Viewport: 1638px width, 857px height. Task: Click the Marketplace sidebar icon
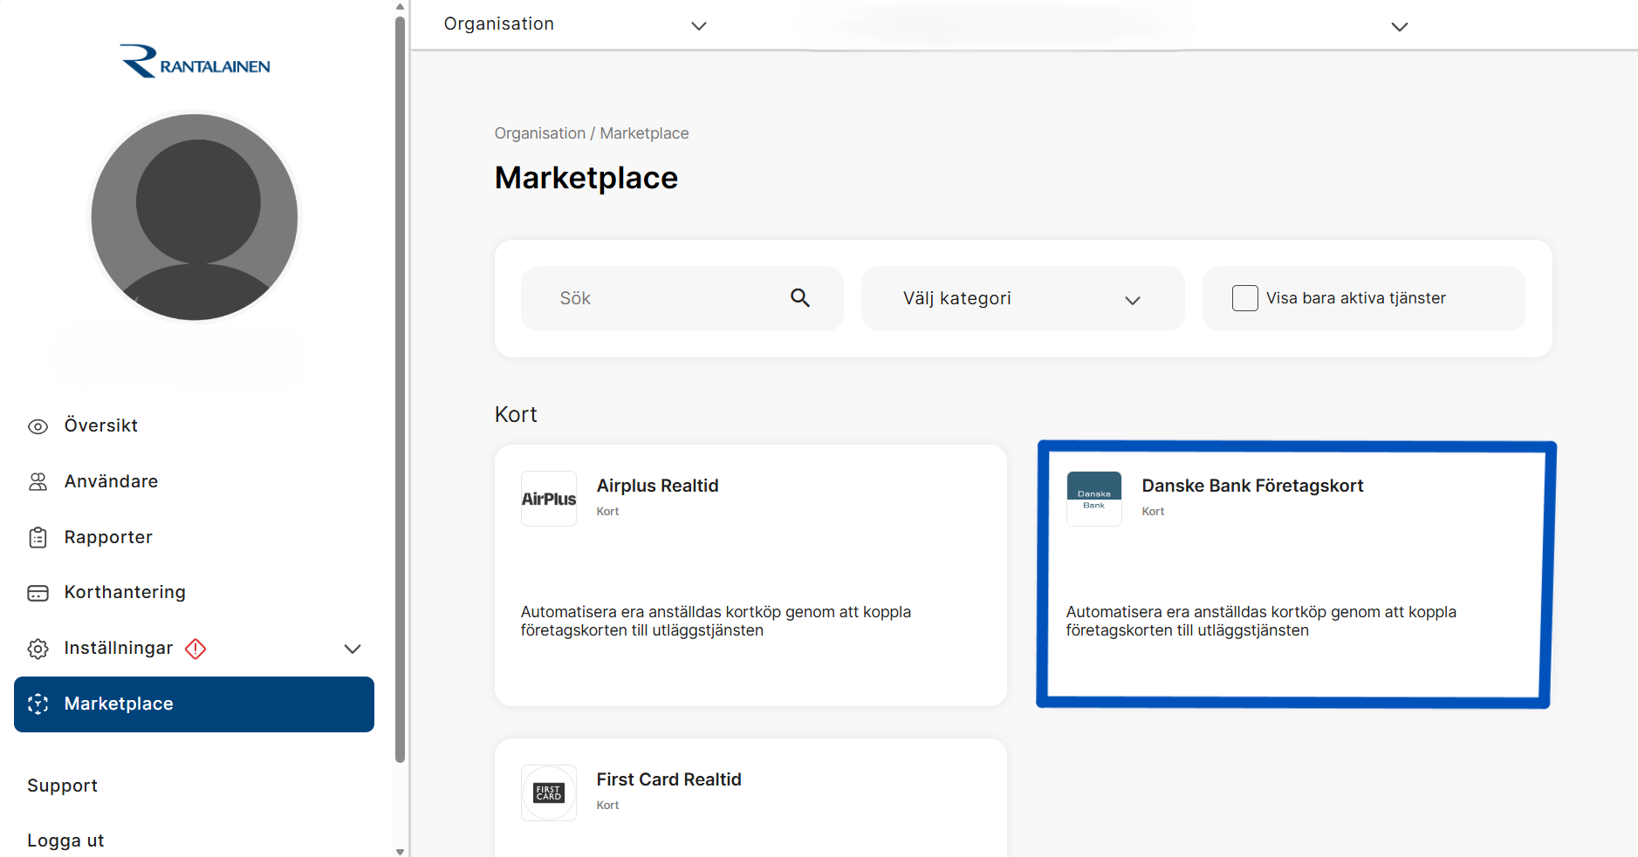pyautogui.click(x=38, y=704)
